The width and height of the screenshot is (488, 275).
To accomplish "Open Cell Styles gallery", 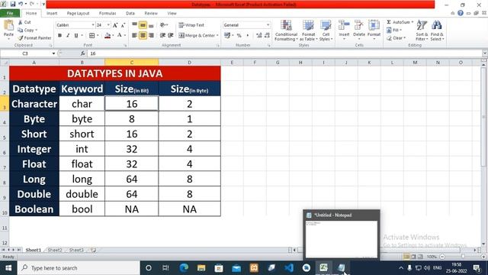I will [326, 31].
